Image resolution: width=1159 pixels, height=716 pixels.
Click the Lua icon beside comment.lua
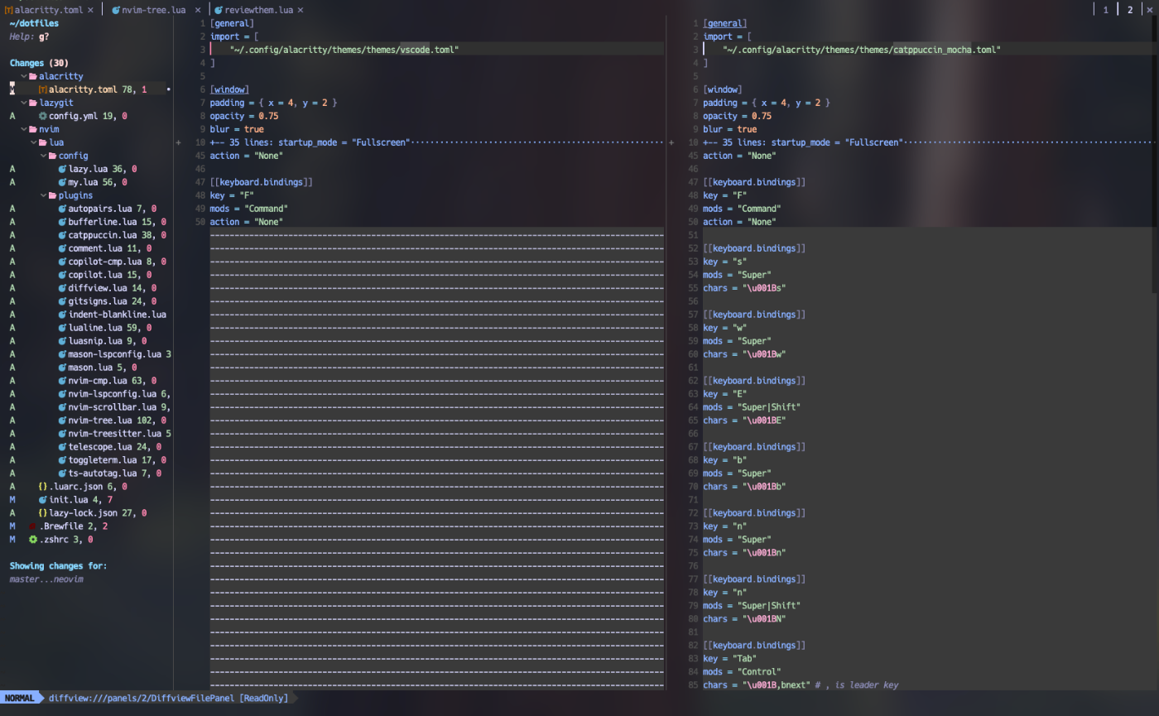point(62,248)
